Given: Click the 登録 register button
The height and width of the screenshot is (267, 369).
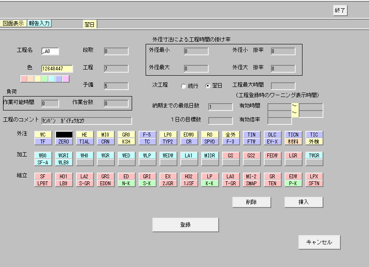Looking at the screenshot, I should pyautogui.click(x=185, y=225).
